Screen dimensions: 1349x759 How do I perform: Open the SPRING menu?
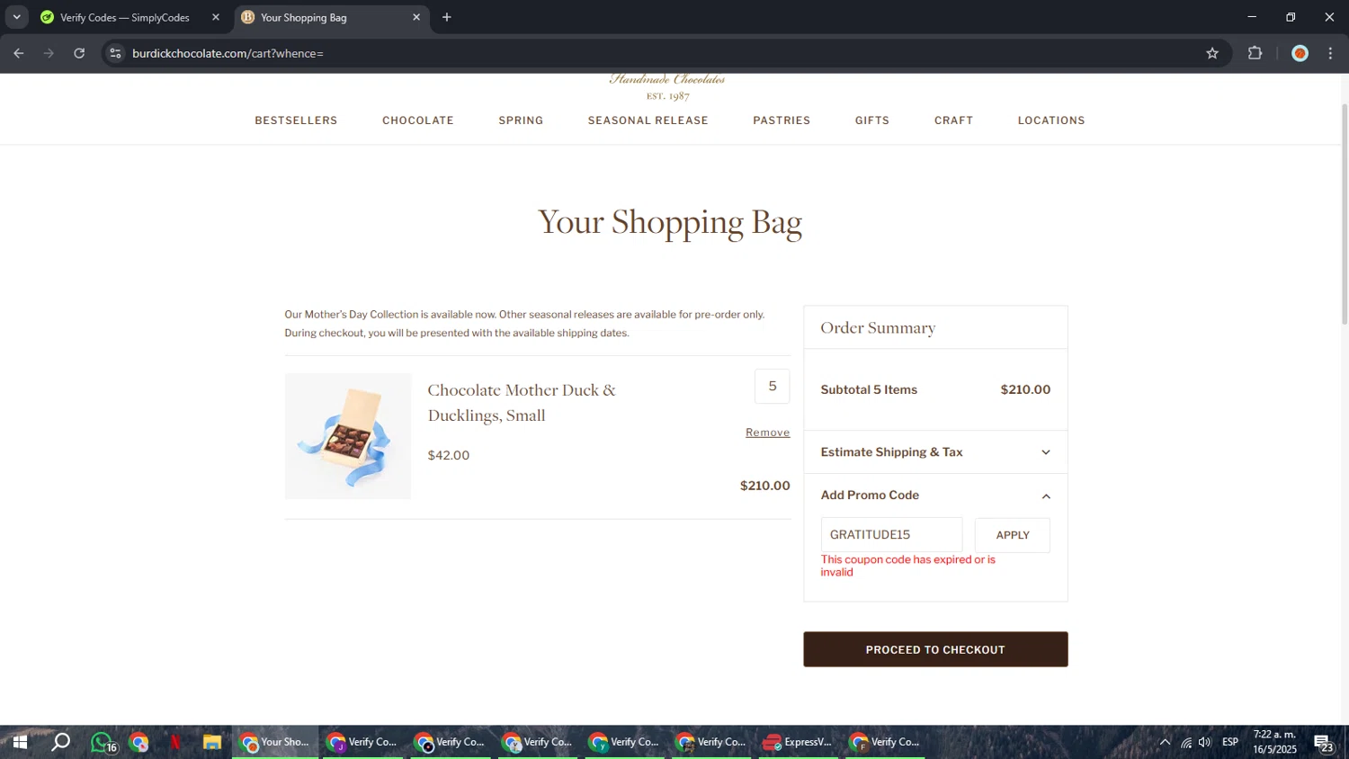click(x=521, y=121)
